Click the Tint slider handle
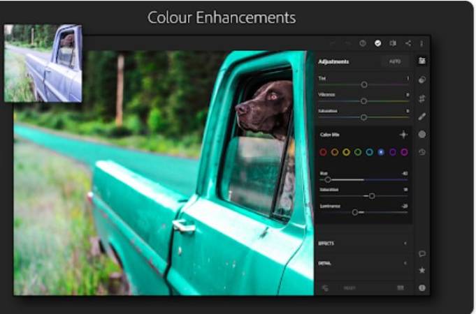 (364, 85)
